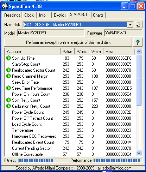This screenshot has height=172, width=146.
Task: Select the S.M.A.R.T. tab
Action: pyautogui.click(x=79, y=14)
